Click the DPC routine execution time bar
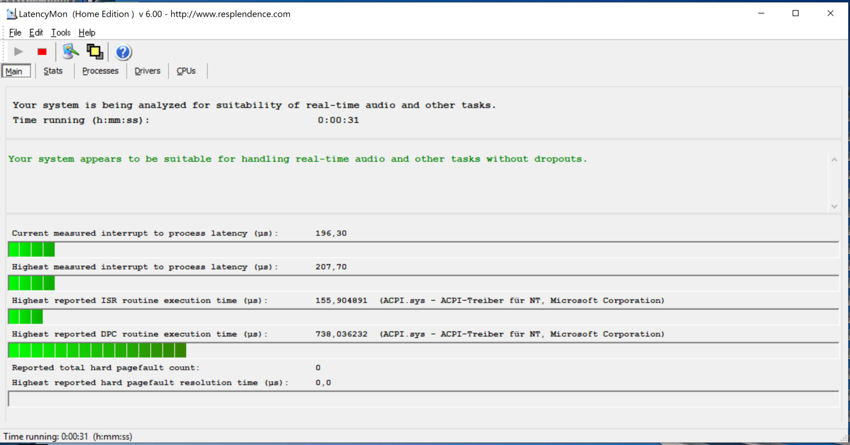 pos(97,350)
